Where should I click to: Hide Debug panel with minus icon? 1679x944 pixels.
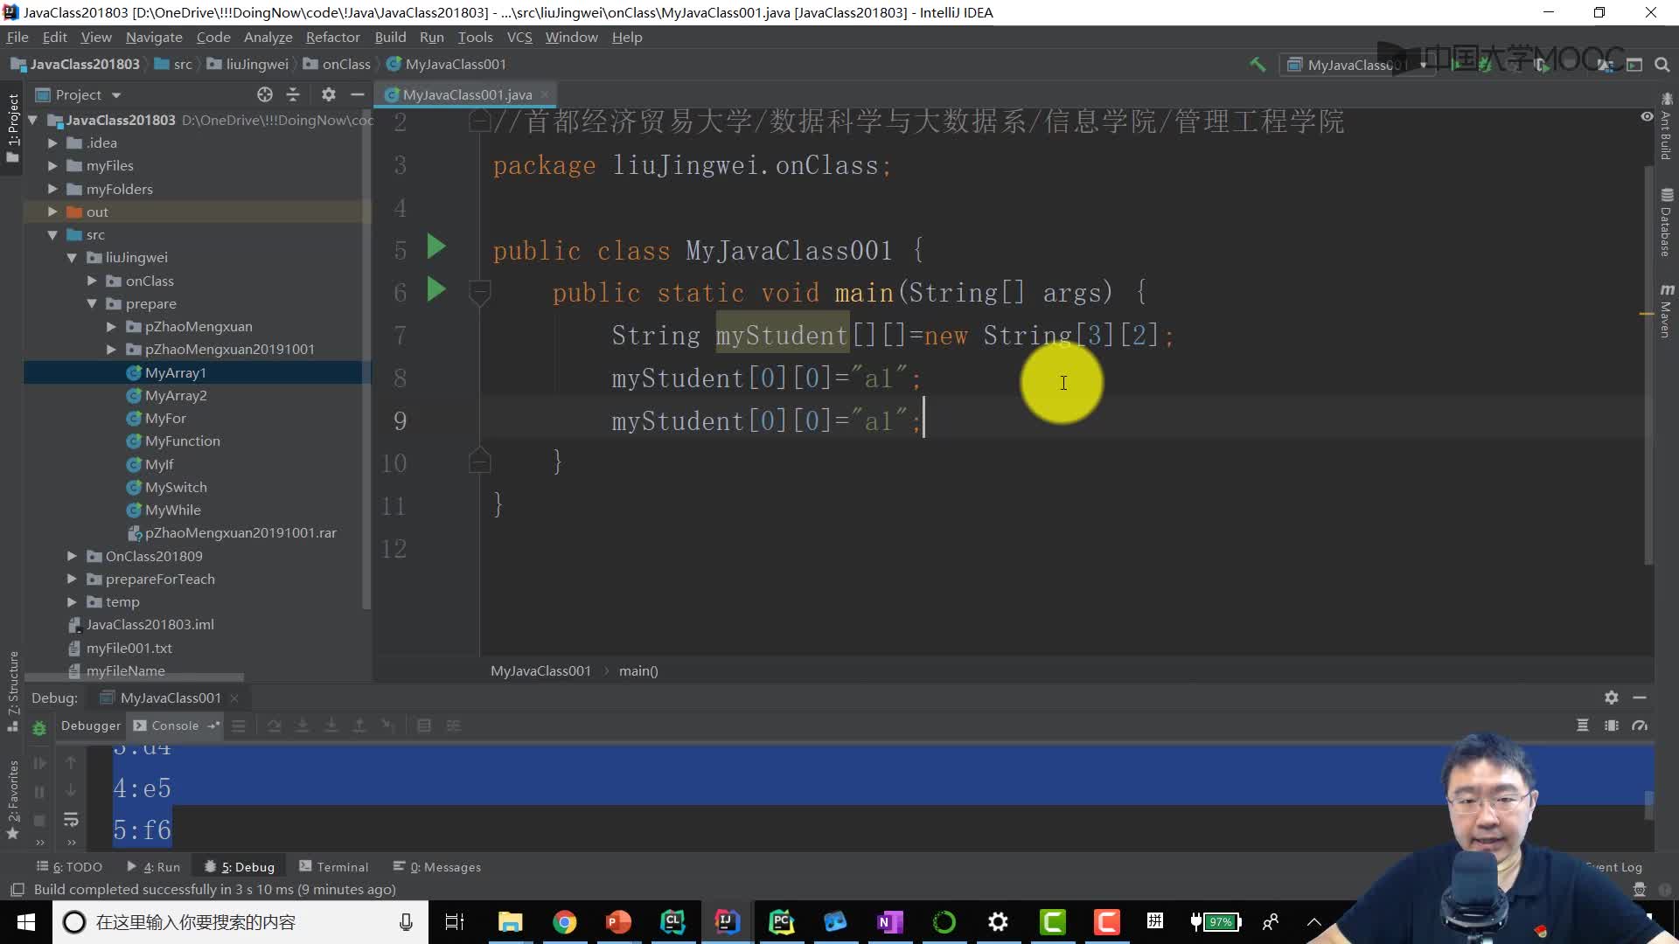(1640, 698)
